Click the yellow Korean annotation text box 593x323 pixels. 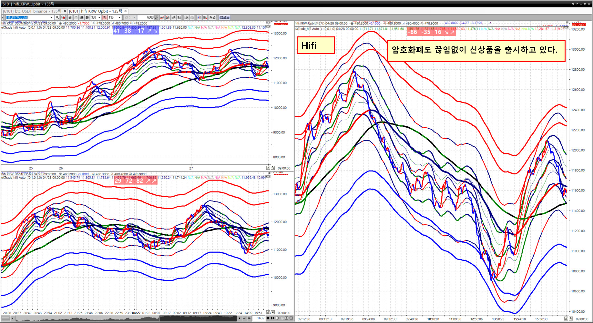click(x=476, y=51)
